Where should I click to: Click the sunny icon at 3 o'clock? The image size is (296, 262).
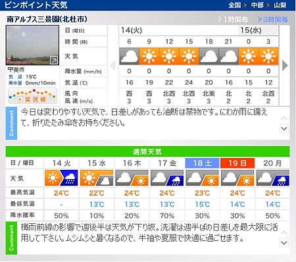click(x=268, y=56)
